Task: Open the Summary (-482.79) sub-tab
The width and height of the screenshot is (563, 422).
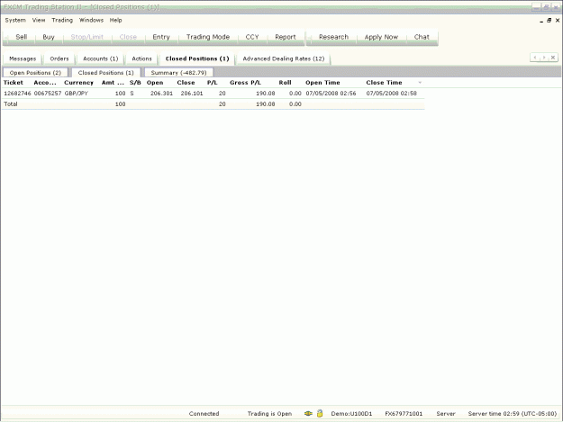Action: click(178, 73)
